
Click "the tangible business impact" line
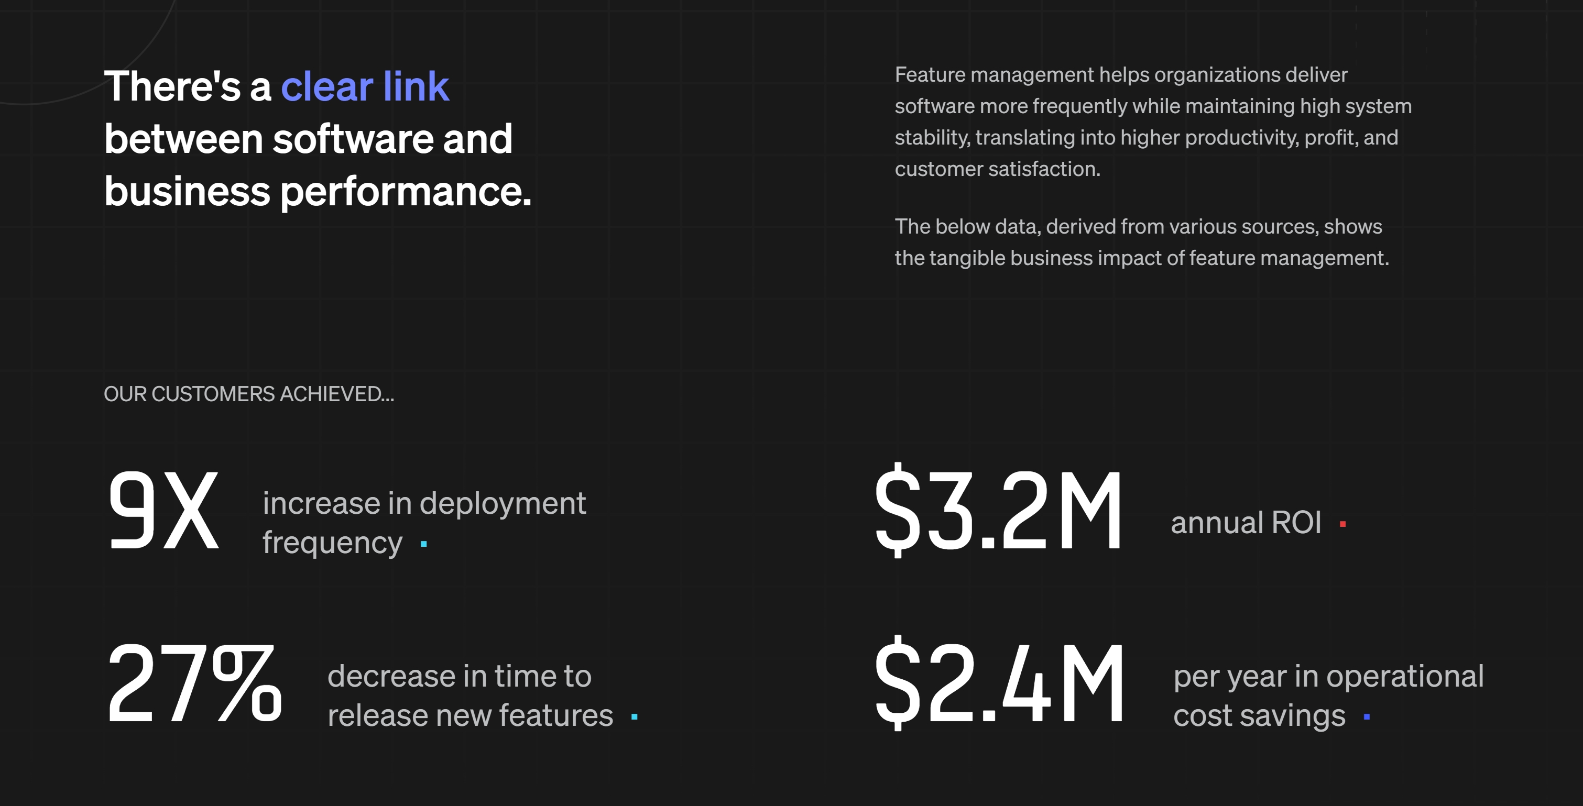pyautogui.click(x=1142, y=258)
